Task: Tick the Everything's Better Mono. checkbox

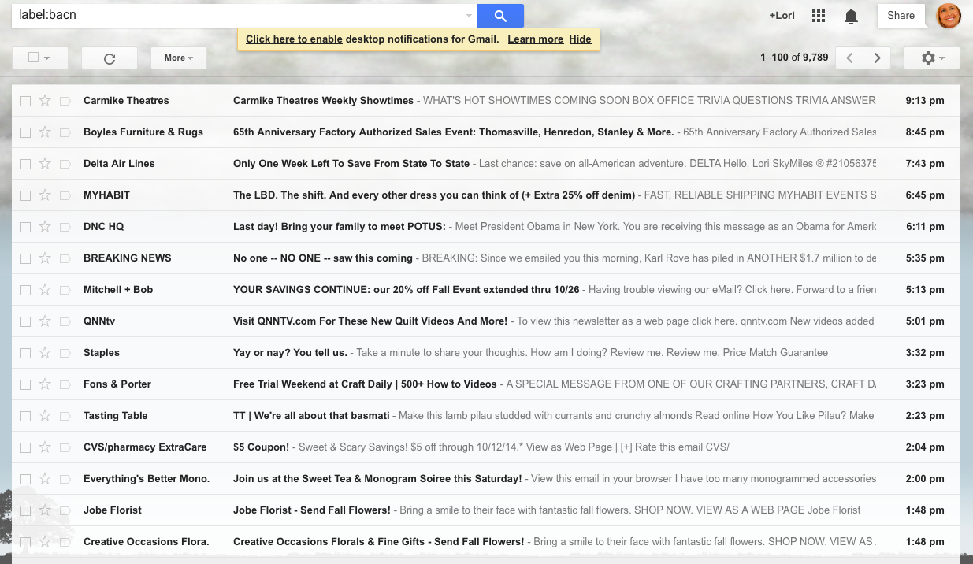Action: pyautogui.click(x=25, y=479)
